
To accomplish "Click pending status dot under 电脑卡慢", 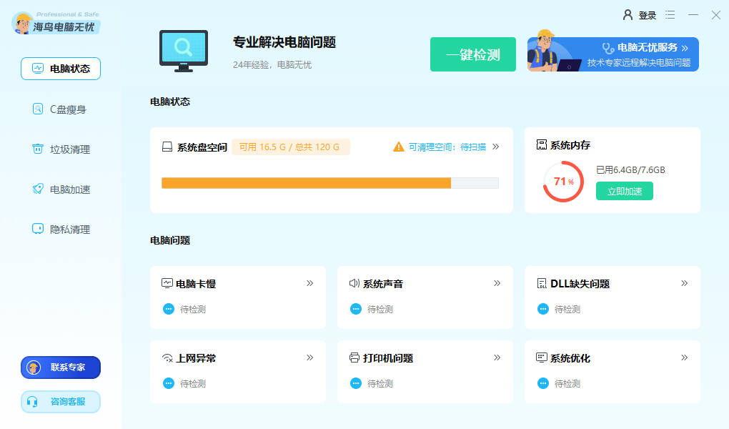I will 168,309.
